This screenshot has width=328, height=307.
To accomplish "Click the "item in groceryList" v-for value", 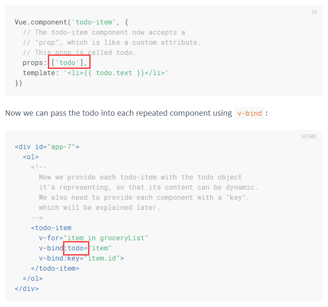I will (x=106, y=238).
